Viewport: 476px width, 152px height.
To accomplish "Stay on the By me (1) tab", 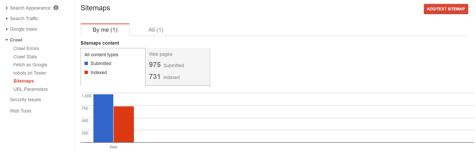I will pos(105,30).
